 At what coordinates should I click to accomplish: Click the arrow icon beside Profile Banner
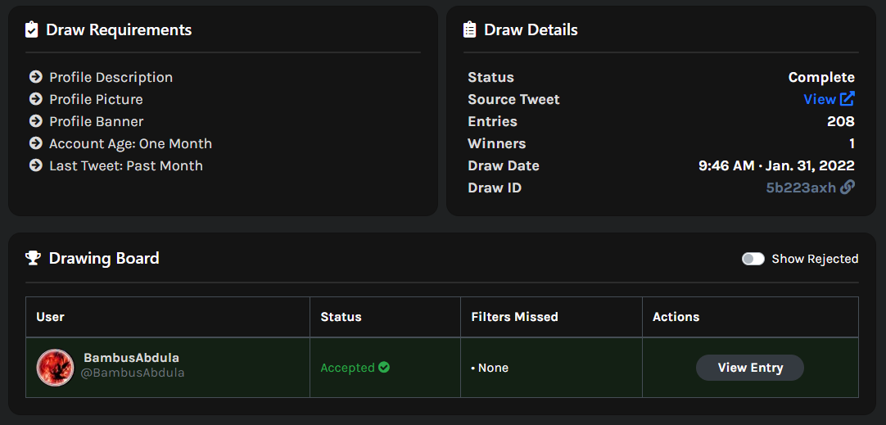pos(35,121)
